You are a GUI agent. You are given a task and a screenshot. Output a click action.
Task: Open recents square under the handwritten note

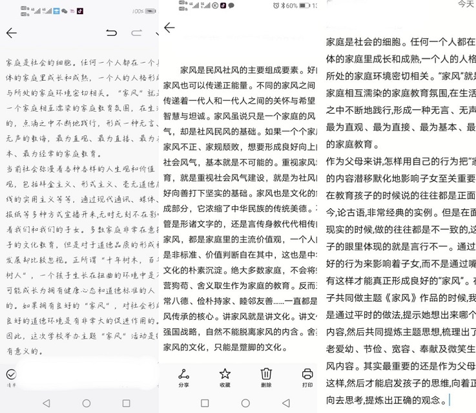pos(126,403)
